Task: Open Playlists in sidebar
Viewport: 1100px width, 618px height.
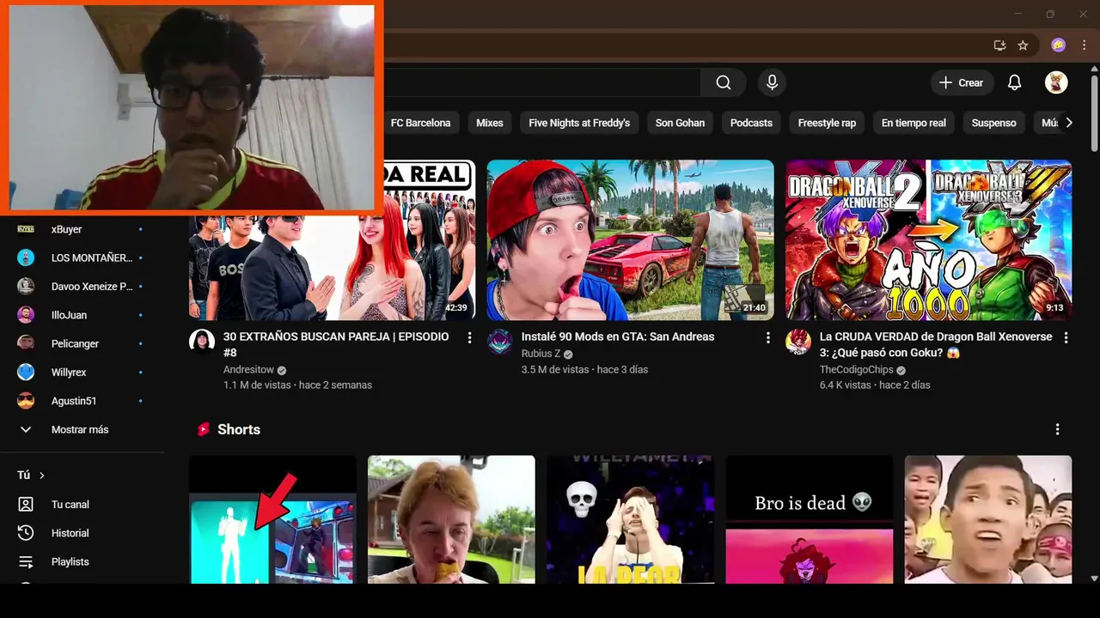Action: tap(82, 561)
